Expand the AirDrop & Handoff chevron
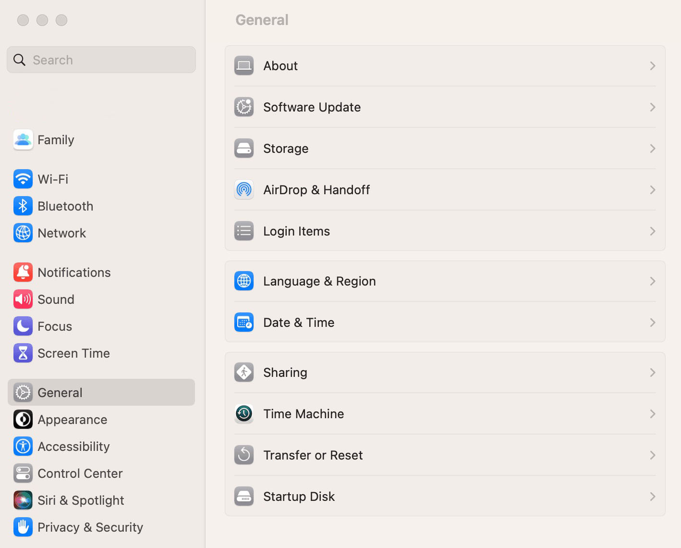Viewport: 681px width, 548px height. pyautogui.click(x=652, y=190)
